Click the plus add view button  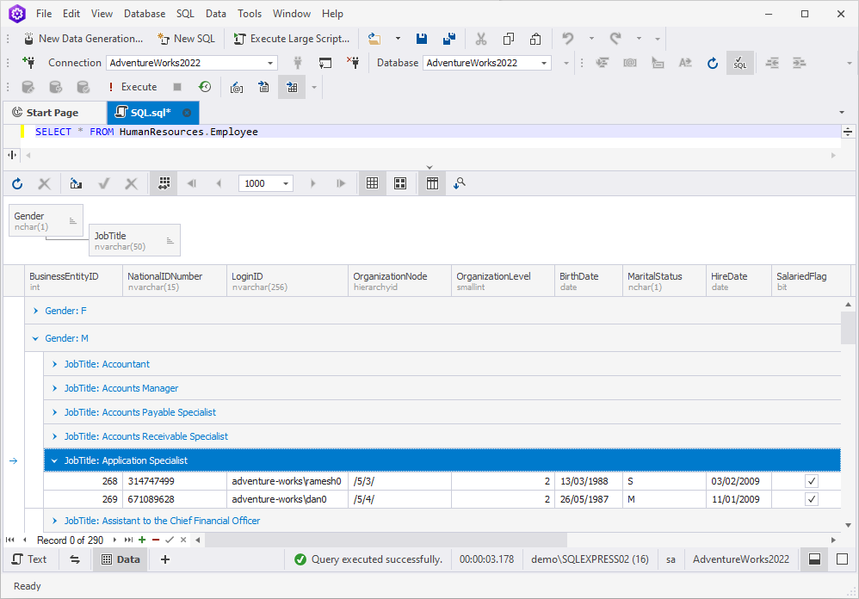(165, 559)
